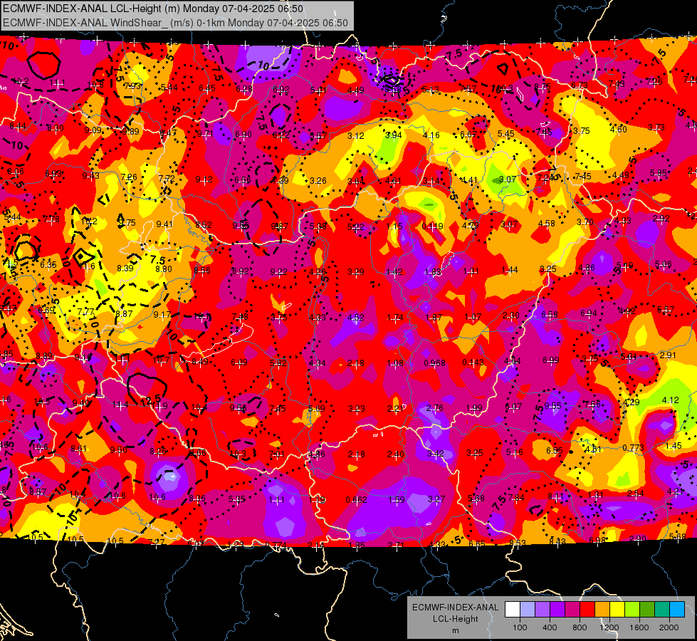Click the map value 0.662
This screenshot has width=697, height=641.
tap(357, 500)
